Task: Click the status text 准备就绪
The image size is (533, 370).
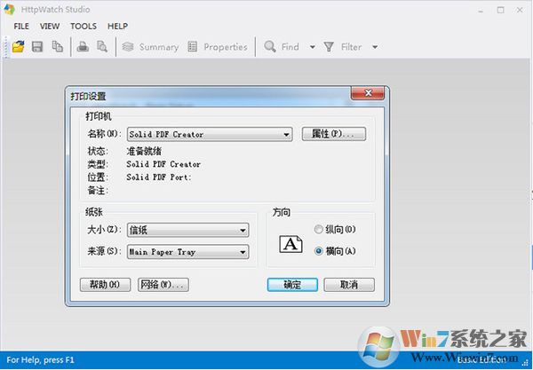Action: [x=144, y=151]
